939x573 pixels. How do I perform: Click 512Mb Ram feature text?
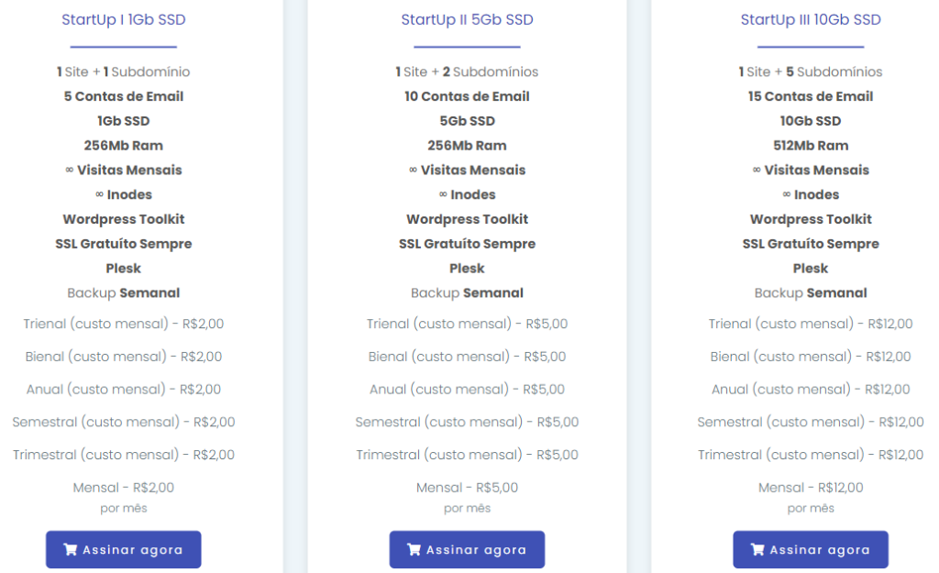[811, 146]
